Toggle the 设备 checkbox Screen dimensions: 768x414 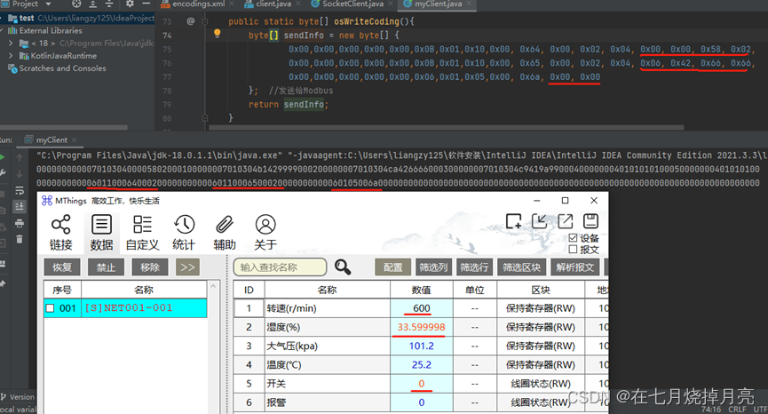573,238
